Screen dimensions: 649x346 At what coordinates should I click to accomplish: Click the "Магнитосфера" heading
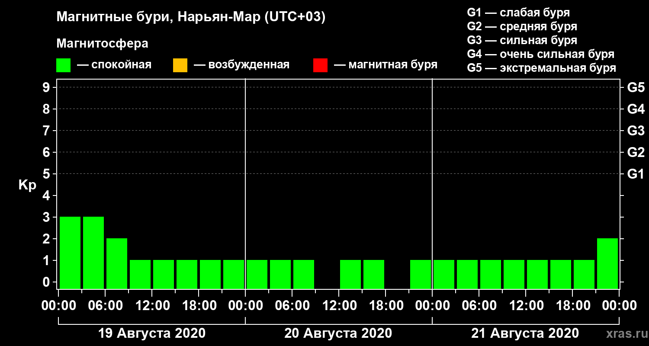pyautogui.click(x=102, y=44)
